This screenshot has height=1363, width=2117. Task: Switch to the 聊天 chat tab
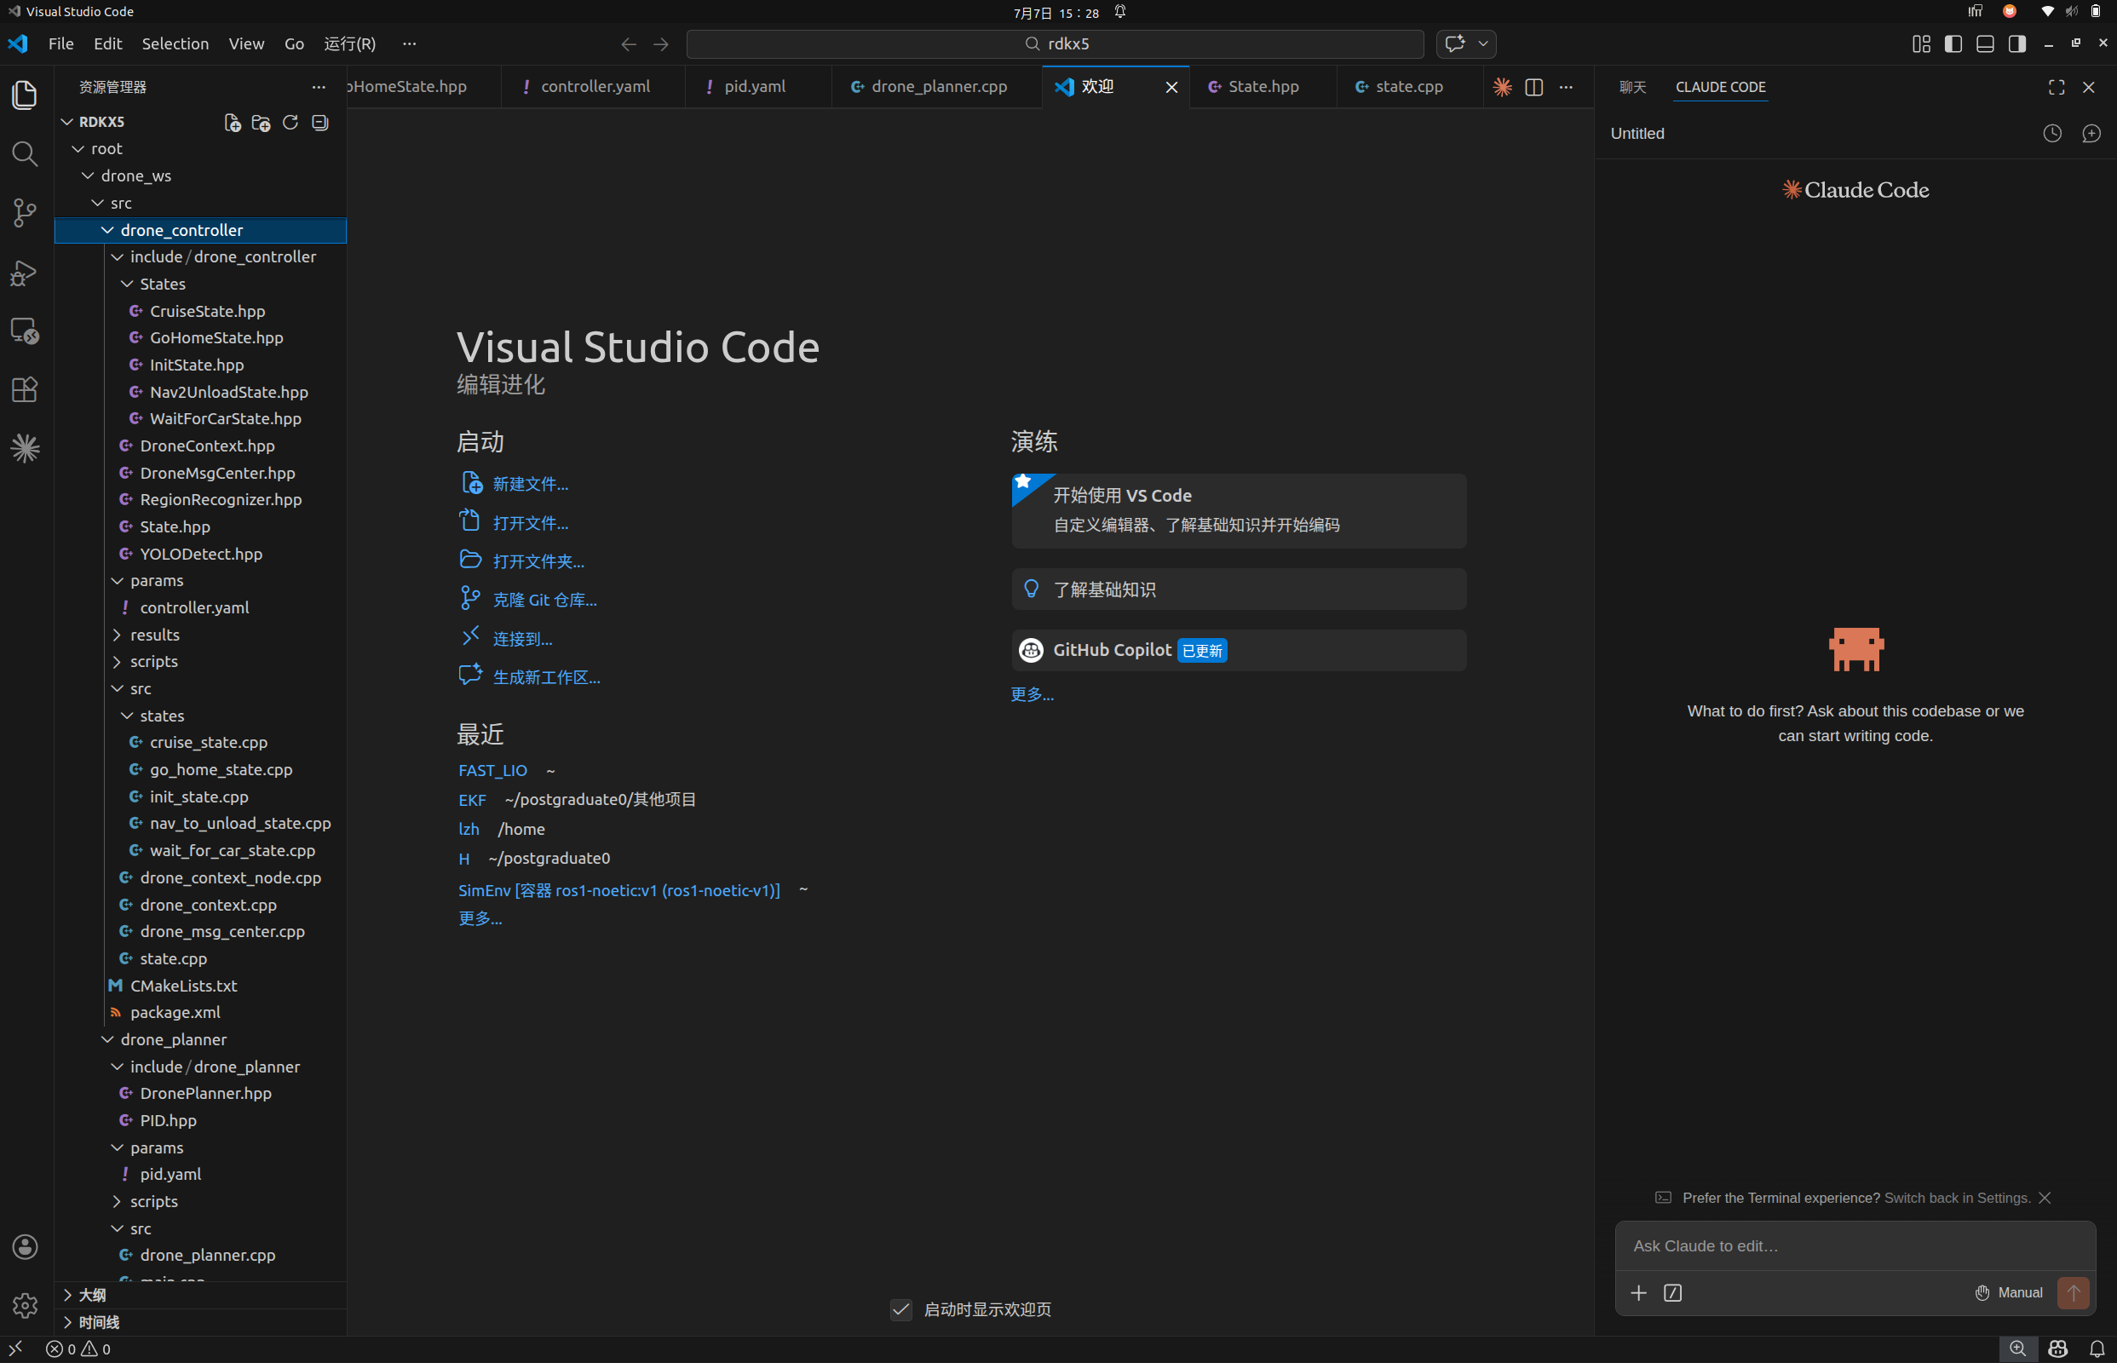(x=1633, y=87)
